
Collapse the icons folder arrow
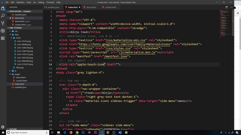coord(11,38)
